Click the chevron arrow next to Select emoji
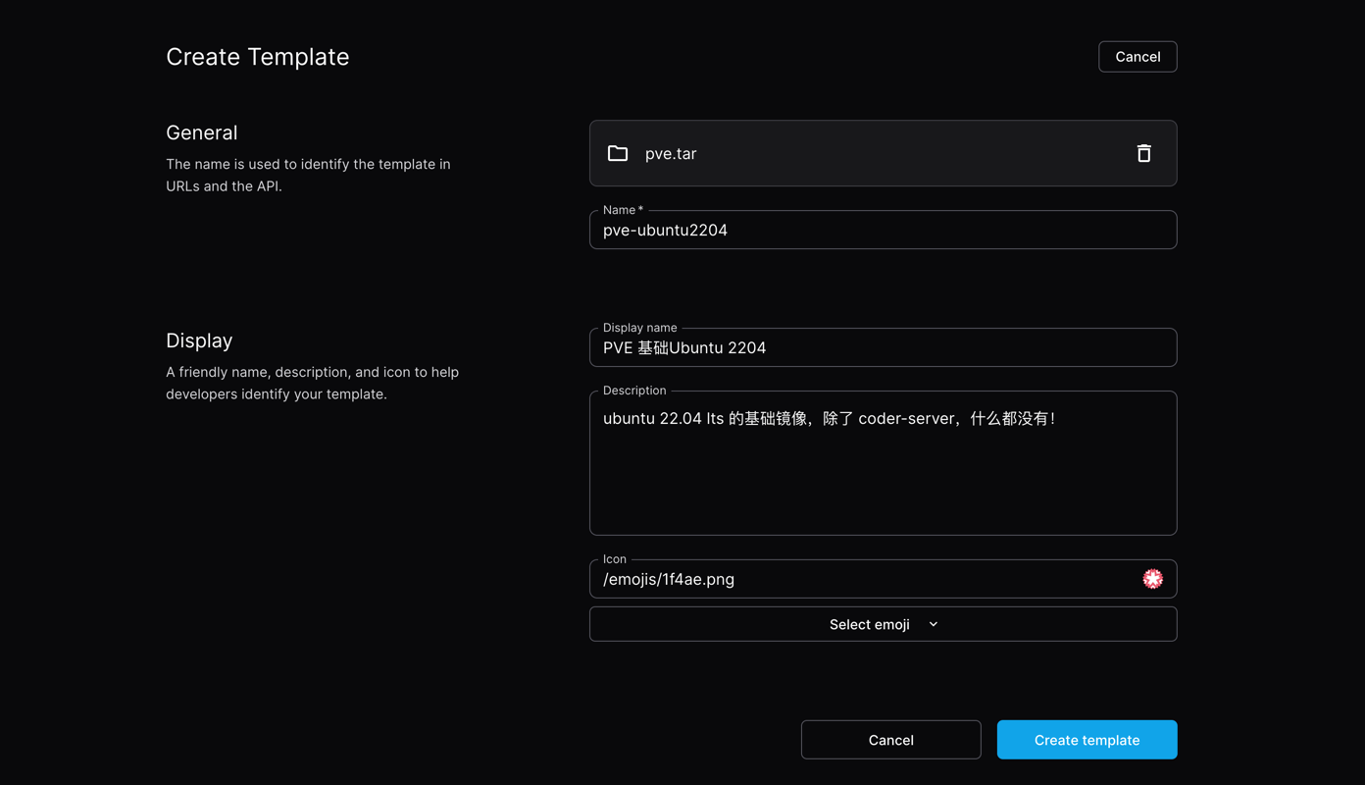 934,624
